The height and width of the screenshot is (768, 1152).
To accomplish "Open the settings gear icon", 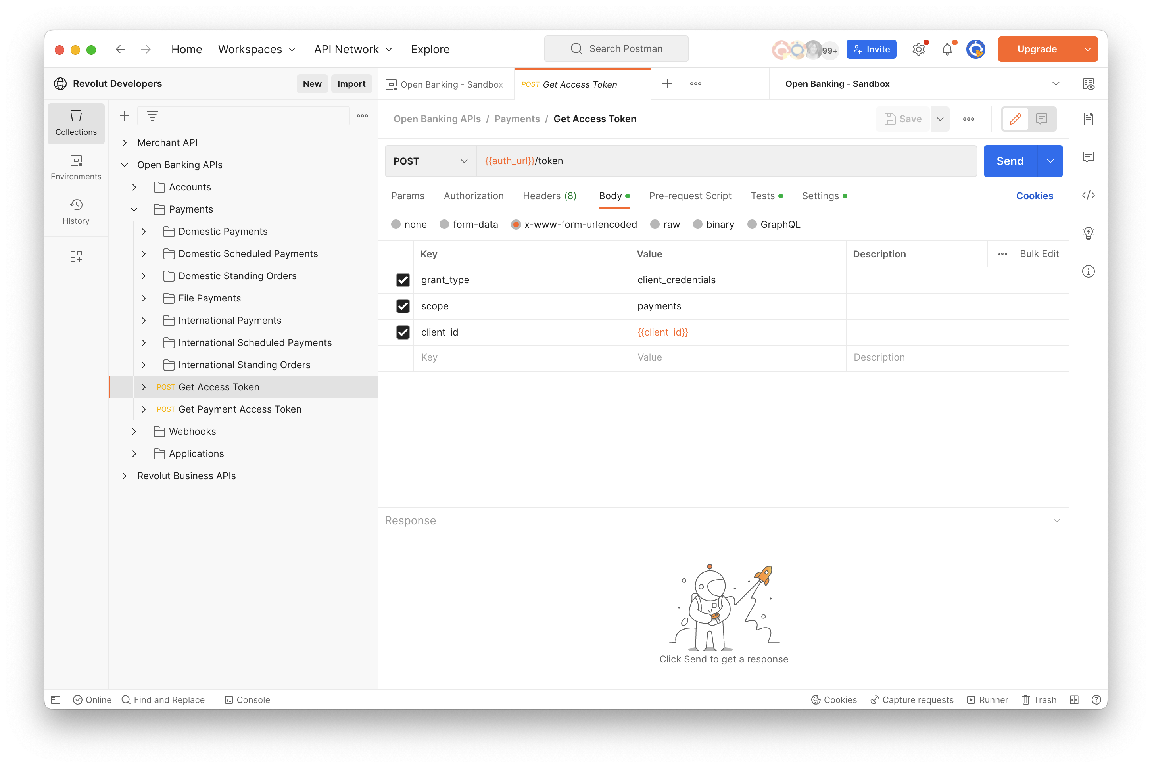I will [x=919, y=49].
